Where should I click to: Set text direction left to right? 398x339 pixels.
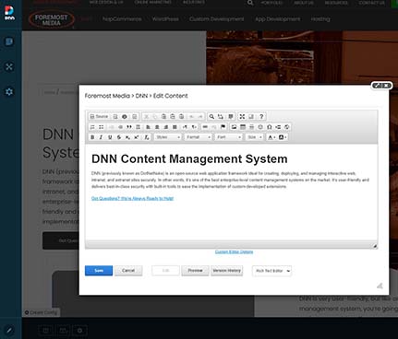pos(185,127)
